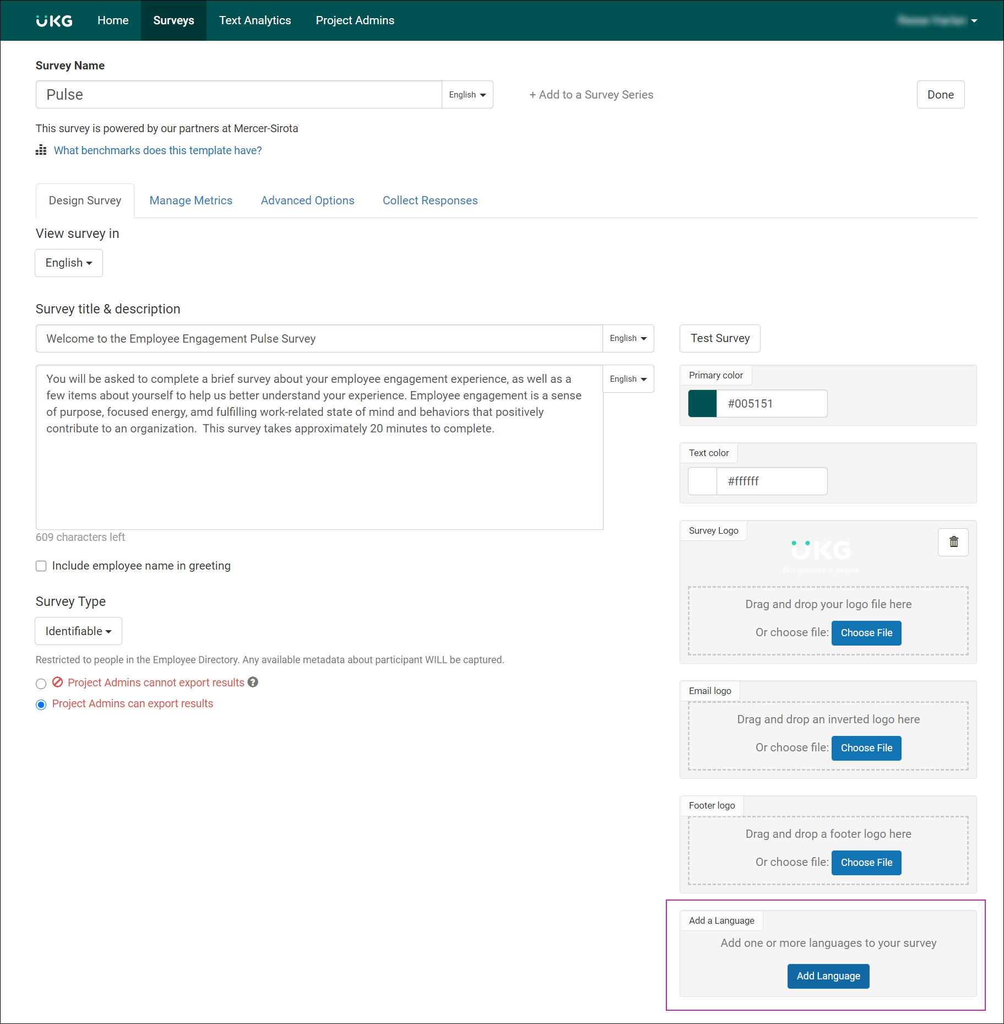Go to Home in the top navigation
Viewport: 1004px width, 1024px height.
point(113,20)
